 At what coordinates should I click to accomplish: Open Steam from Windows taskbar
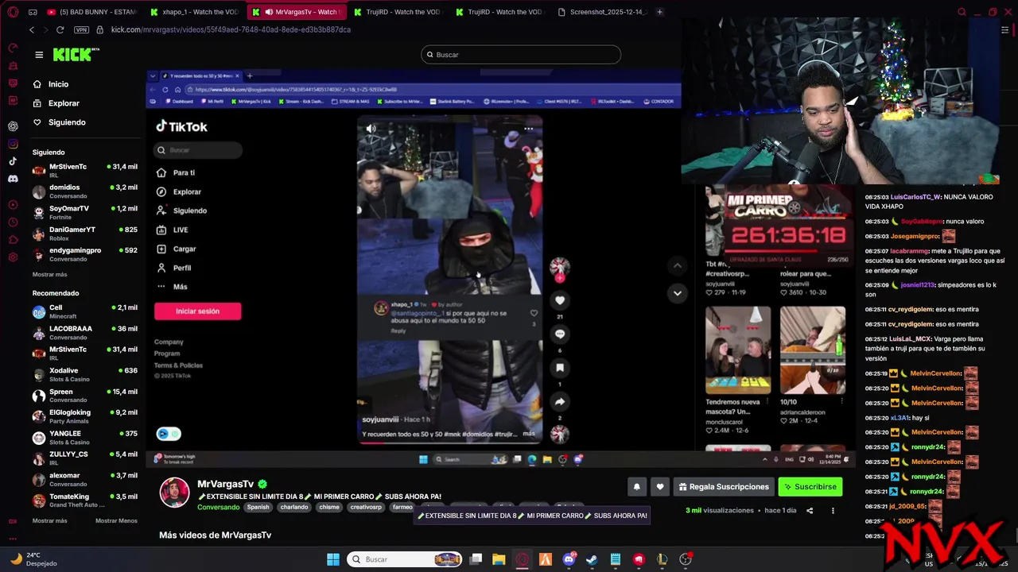point(592,559)
